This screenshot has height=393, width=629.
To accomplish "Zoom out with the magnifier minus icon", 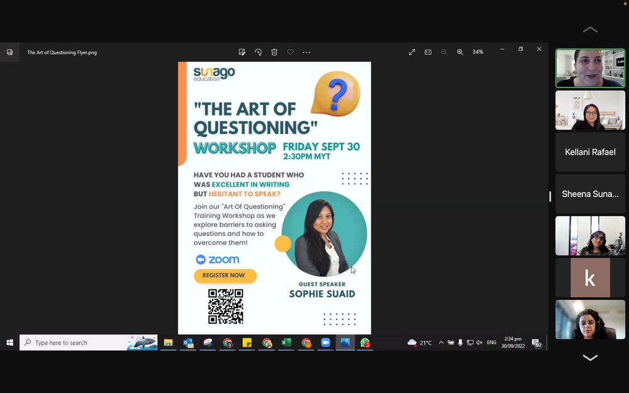I will (444, 52).
